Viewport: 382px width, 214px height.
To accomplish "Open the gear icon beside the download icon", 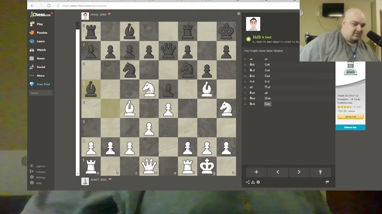I will (258, 182).
